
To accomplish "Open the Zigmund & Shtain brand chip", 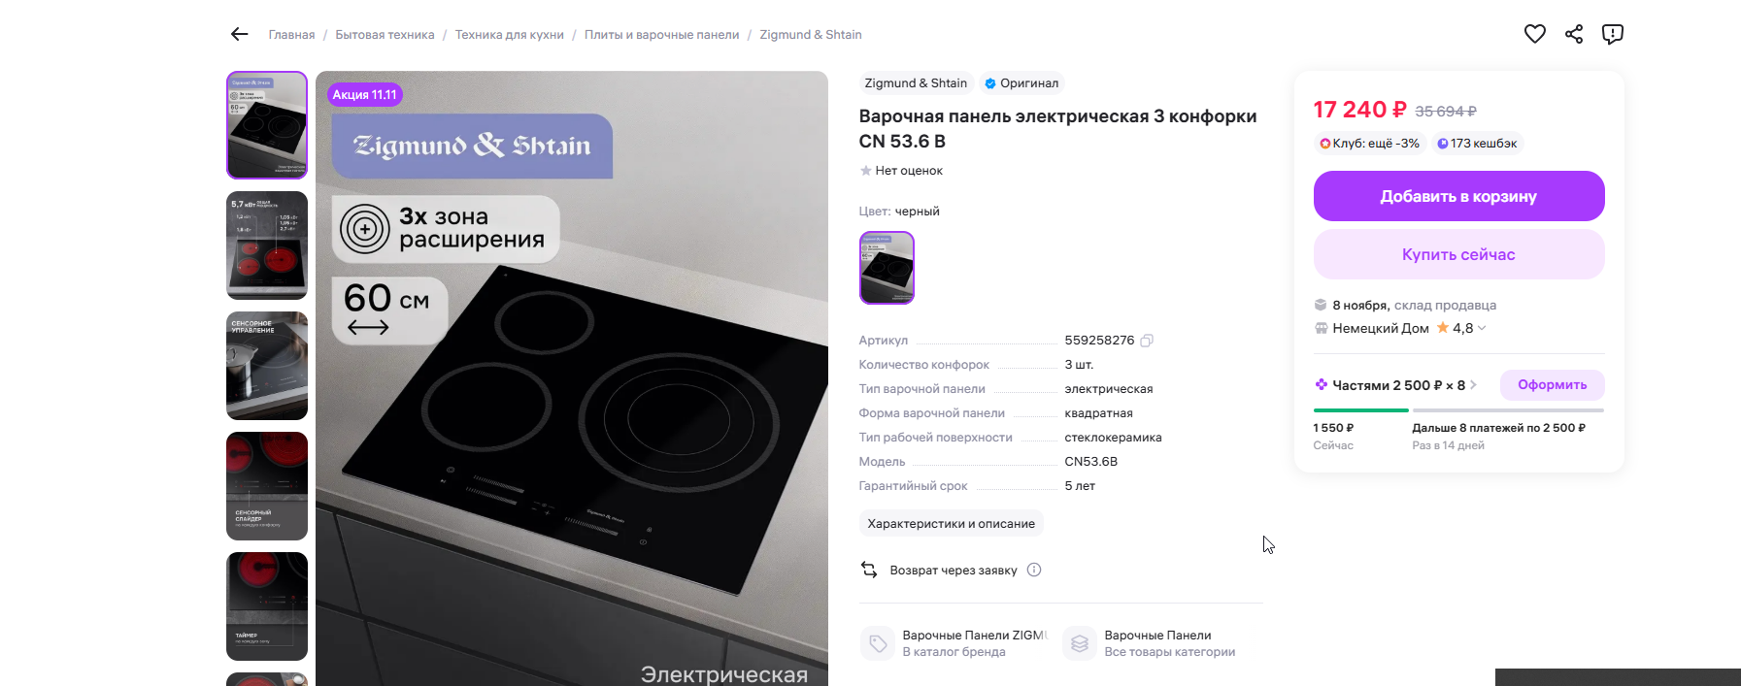I will click(x=916, y=83).
